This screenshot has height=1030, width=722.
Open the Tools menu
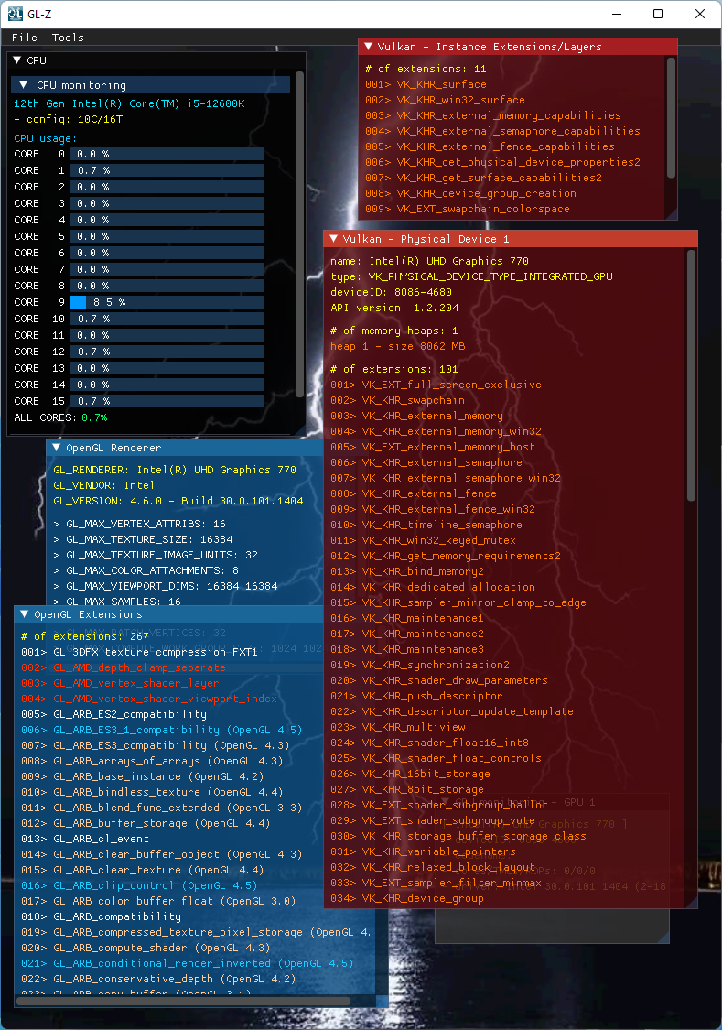[68, 38]
